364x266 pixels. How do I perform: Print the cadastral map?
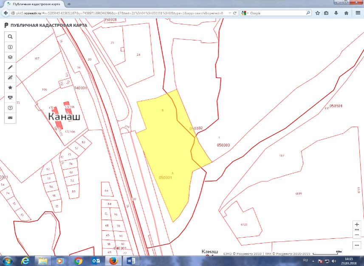(x=10, y=97)
